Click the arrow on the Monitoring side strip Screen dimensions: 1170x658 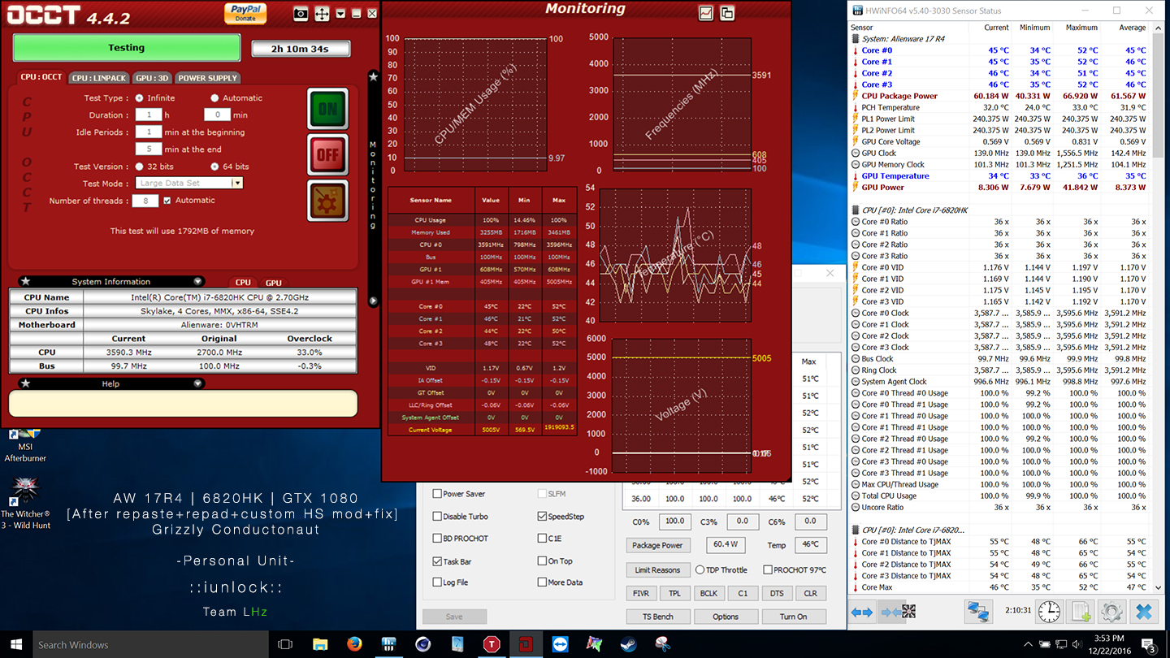[373, 301]
